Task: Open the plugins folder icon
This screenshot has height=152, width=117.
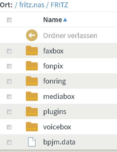Action: tap(32, 112)
